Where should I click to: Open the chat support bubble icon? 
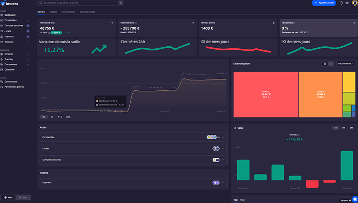pos(355,199)
